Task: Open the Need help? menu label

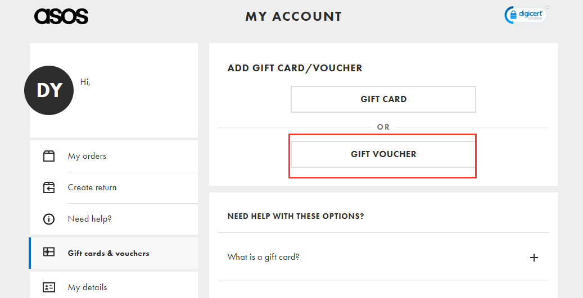Action: (x=90, y=219)
